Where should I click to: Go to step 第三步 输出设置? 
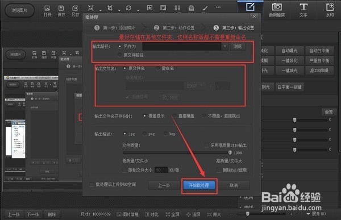pyautogui.click(x=234, y=28)
